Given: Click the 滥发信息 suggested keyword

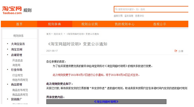Looking at the screenshot, I should (x=129, y=16).
